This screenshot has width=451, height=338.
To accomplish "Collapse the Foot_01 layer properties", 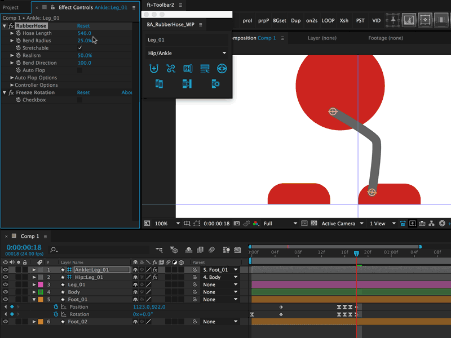I will [x=34, y=300].
